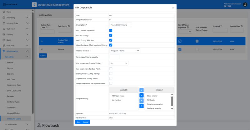Click the single right arrow transfer button
250x130 pixels.
[x=141, y=90]
